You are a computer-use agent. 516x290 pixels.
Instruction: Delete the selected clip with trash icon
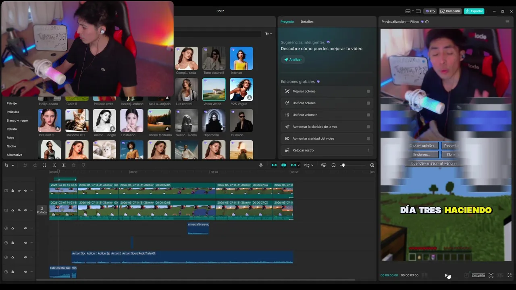73,165
